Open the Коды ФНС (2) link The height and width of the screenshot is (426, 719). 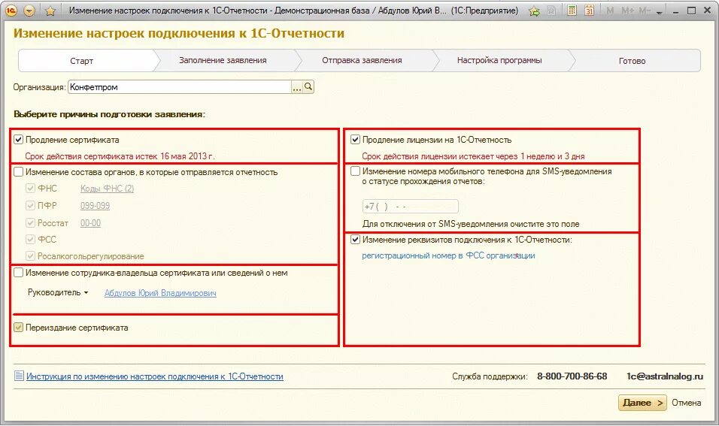pos(107,189)
